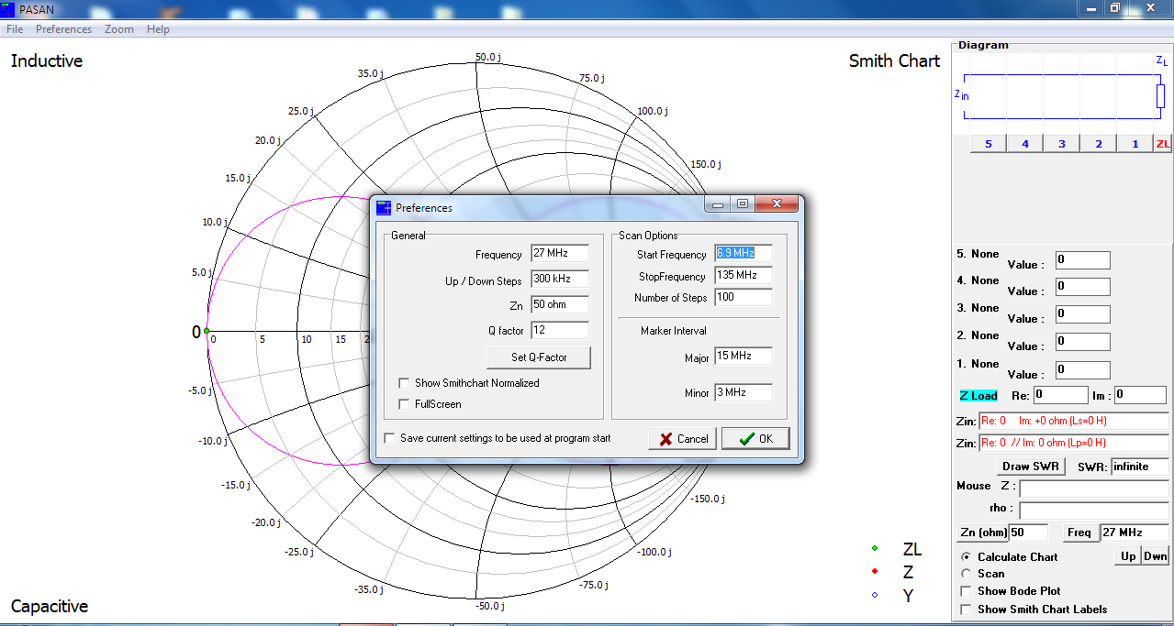This screenshot has width=1174, height=626.
Task: Open the File menu
Action: coord(15,29)
